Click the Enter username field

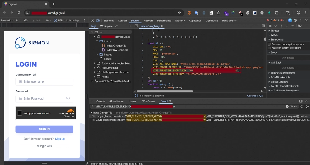coord(44,82)
